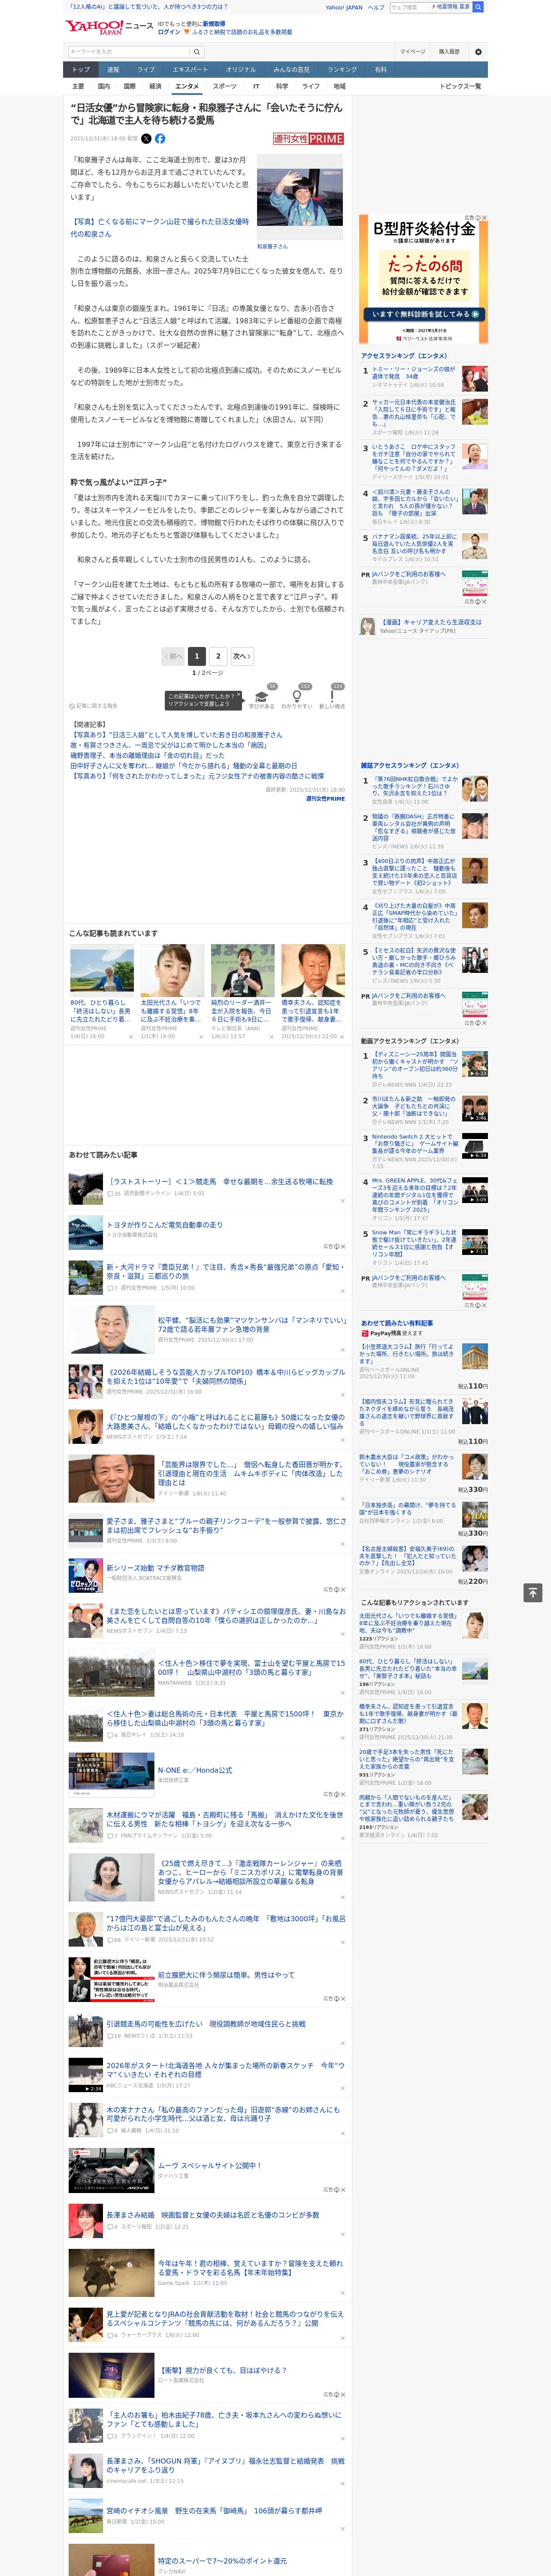Viewport: 551px width, 2576px height.
Task: React with 新しい視点 exclamation icon
Action: click(x=332, y=696)
